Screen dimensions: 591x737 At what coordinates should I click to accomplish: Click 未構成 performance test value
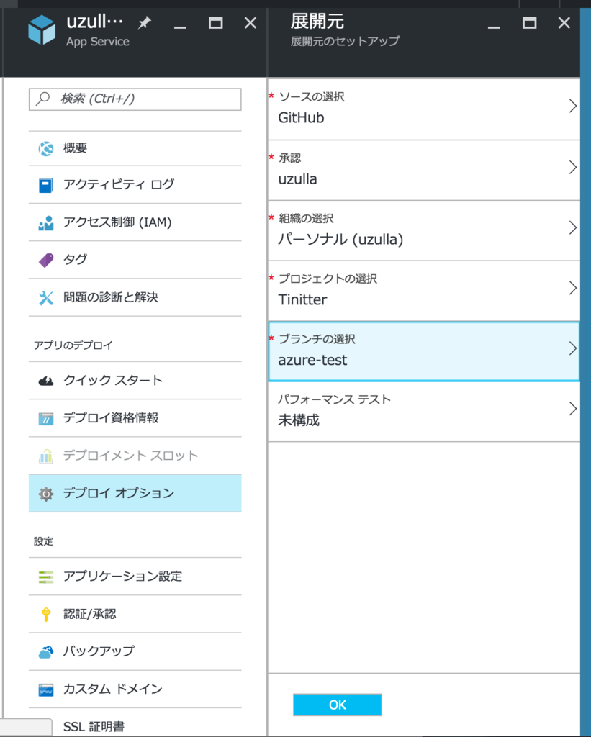(x=299, y=420)
